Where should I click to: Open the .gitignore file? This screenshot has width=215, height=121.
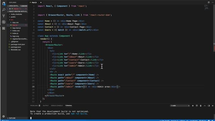tap(14, 42)
